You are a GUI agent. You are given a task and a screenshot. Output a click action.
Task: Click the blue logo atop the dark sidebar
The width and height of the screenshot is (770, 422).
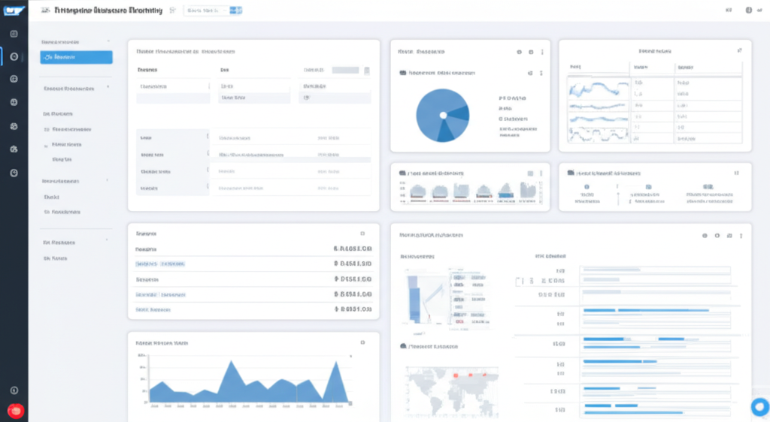point(14,11)
